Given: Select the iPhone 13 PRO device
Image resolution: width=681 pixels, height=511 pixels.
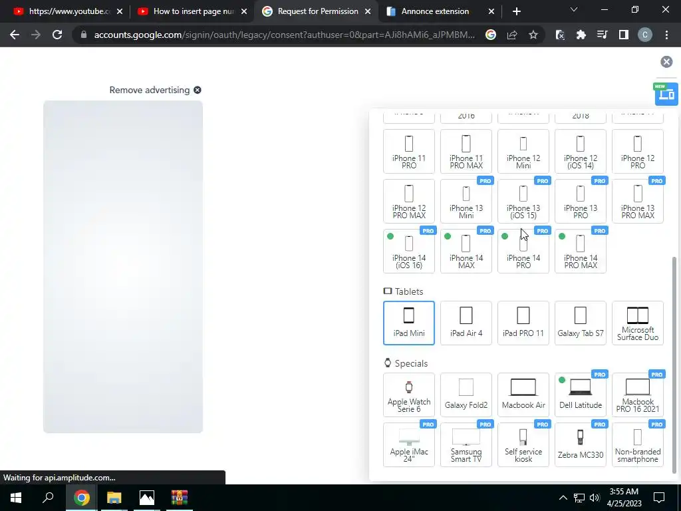Looking at the screenshot, I should pyautogui.click(x=580, y=201).
